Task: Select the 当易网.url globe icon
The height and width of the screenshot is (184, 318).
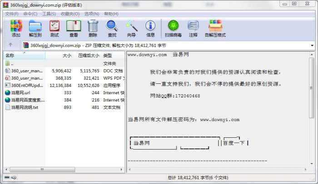Action: coord(8,92)
